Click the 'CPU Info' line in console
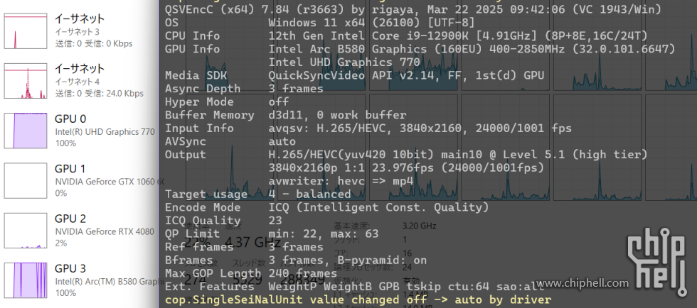 click(x=406, y=36)
